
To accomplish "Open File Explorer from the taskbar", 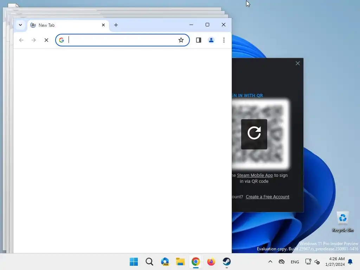I will (180, 262).
